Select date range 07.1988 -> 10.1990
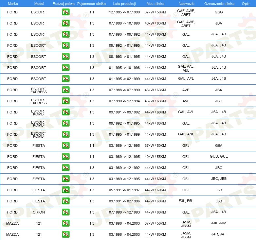Image resolution: width=256 pixels, height=240 pixels. pos(124,23)
